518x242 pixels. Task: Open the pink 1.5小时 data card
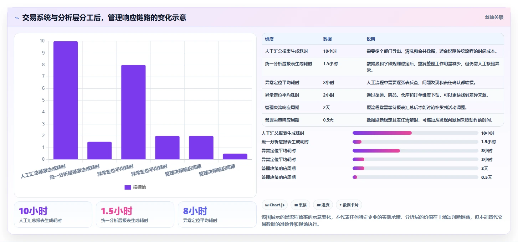(x=135, y=215)
